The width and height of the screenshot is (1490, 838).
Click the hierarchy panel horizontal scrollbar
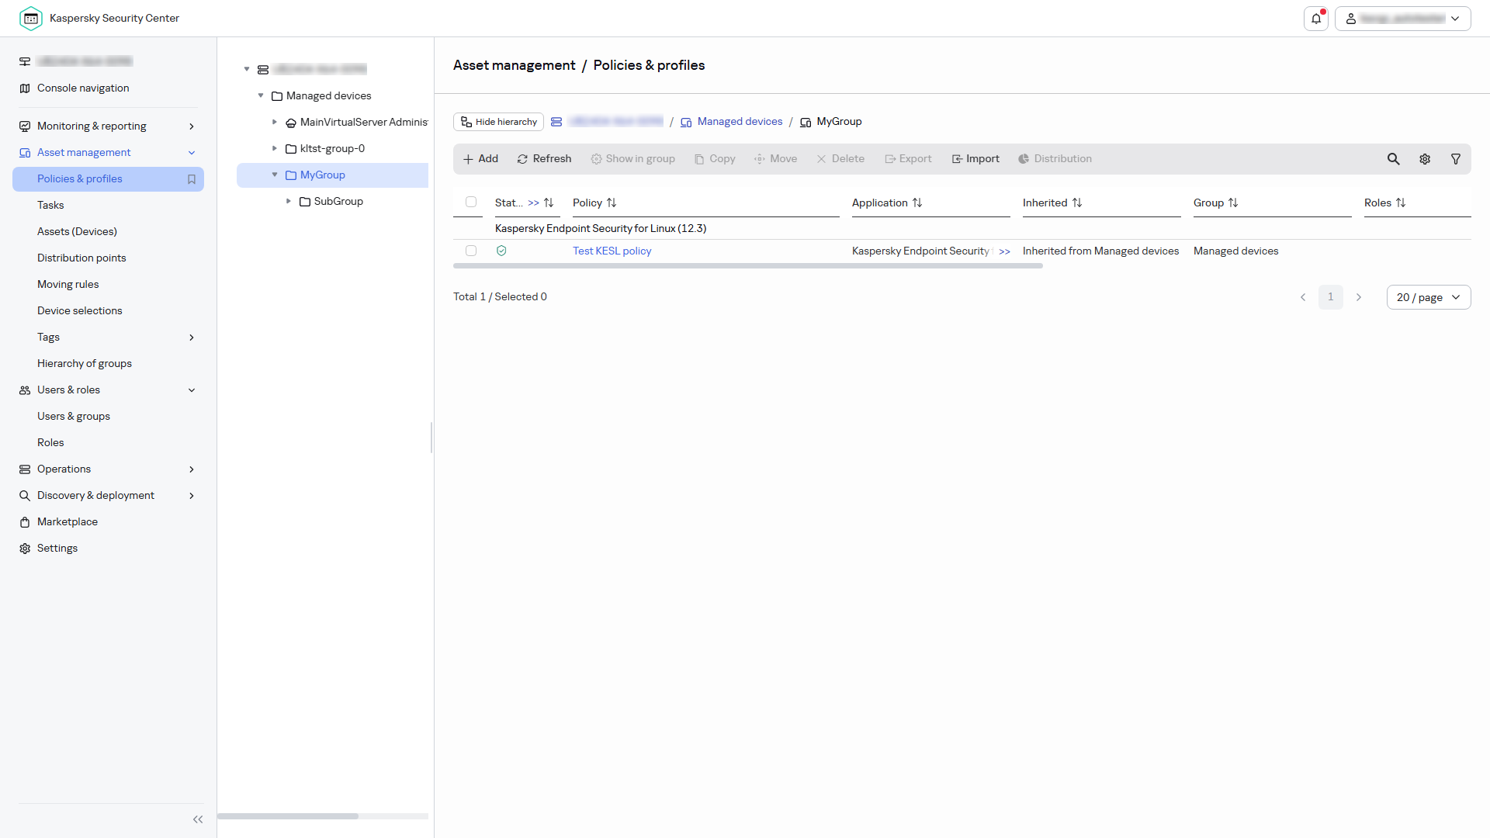coord(288,816)
